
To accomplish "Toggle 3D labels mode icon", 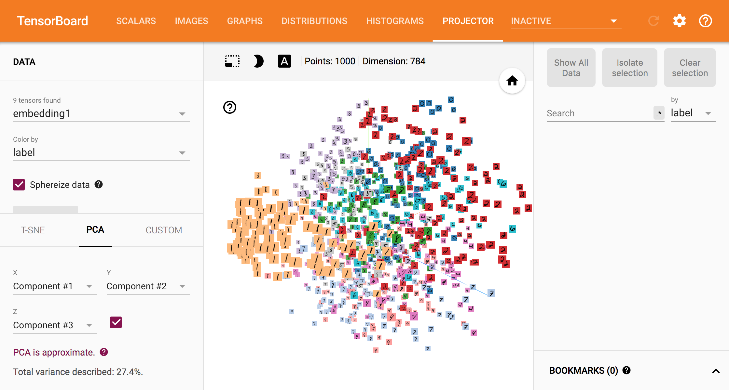I will coord(284,61).
